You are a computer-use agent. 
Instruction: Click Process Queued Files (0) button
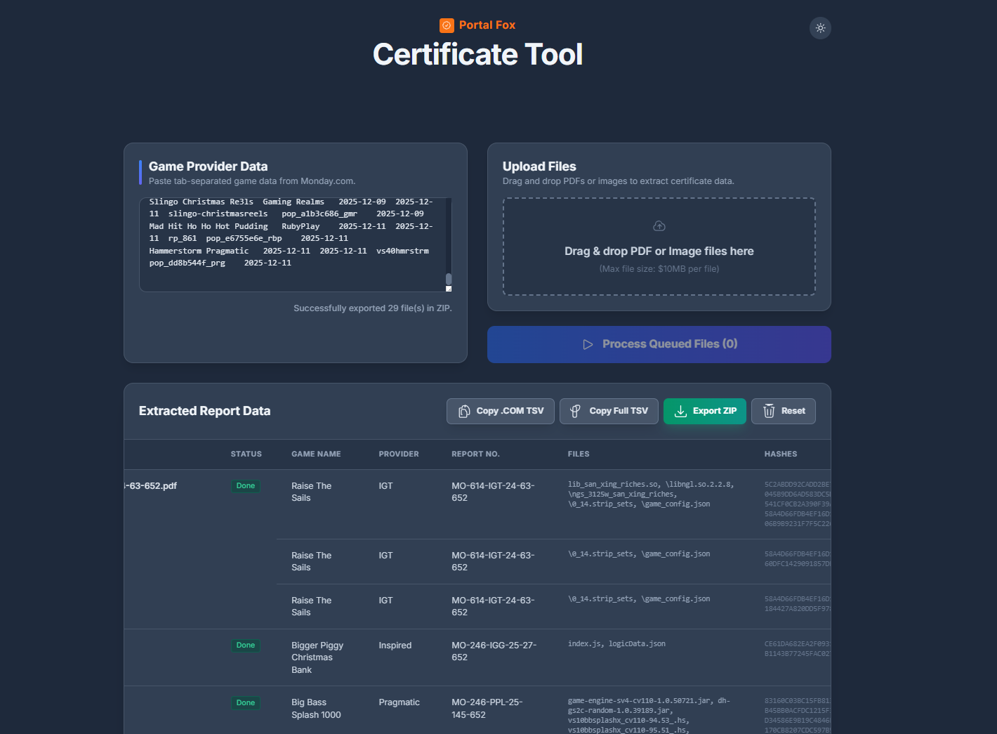click(659, 344)
